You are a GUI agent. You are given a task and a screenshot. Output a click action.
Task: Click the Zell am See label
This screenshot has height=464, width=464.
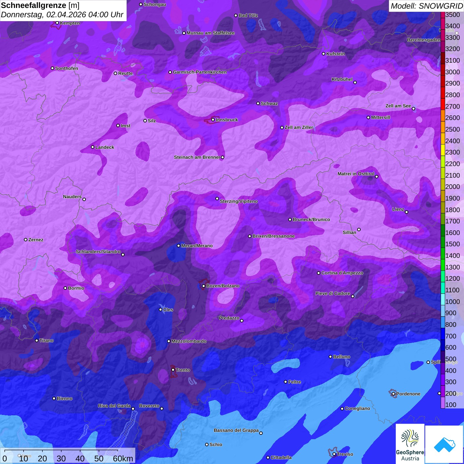coord(398,106)
